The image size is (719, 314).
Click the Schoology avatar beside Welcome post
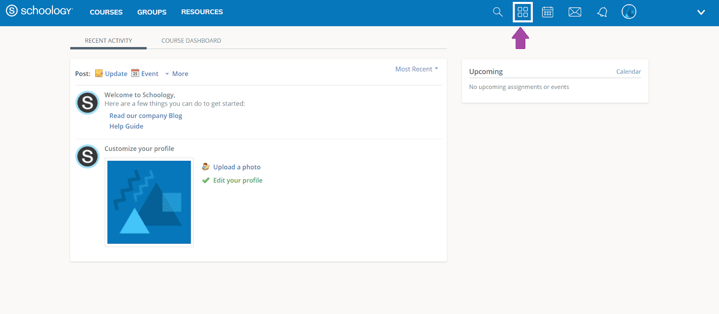[x=87, y=103]
